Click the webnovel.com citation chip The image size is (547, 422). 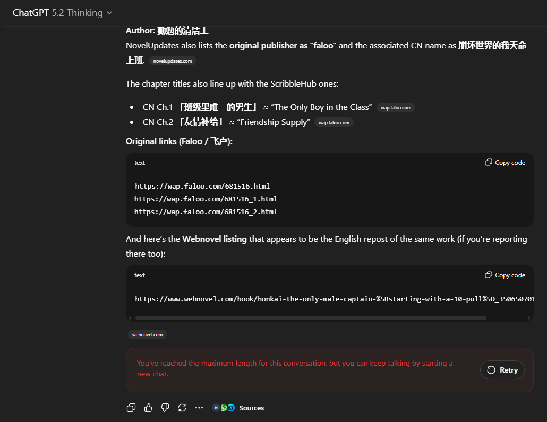pyautogui.click(x=147, y=334)
